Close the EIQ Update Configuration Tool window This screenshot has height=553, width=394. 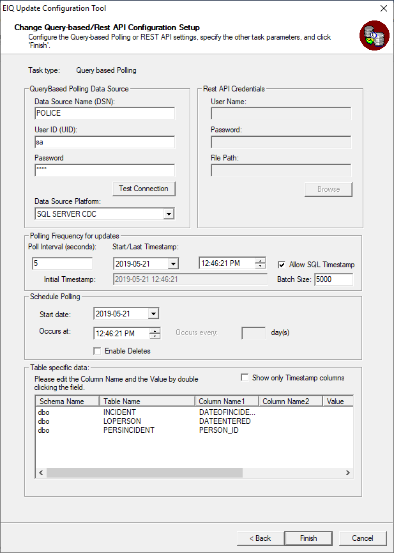tap(383, 9)
